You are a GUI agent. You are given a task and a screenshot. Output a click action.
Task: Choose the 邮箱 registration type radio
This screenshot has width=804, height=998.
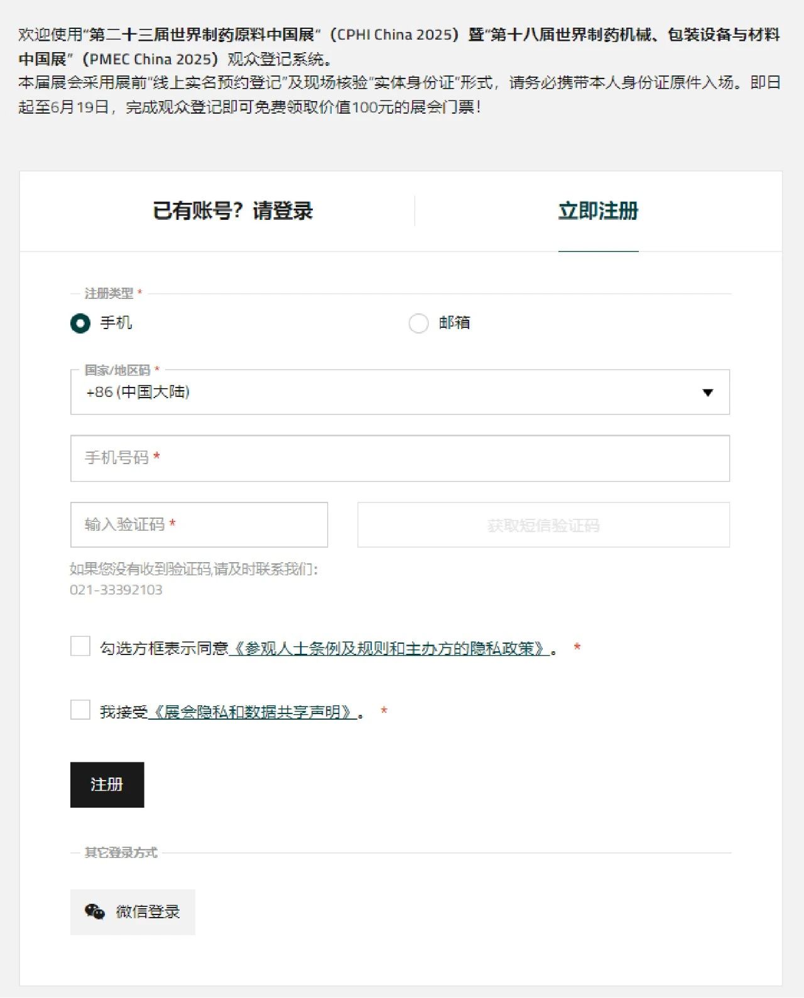point(418,323)
